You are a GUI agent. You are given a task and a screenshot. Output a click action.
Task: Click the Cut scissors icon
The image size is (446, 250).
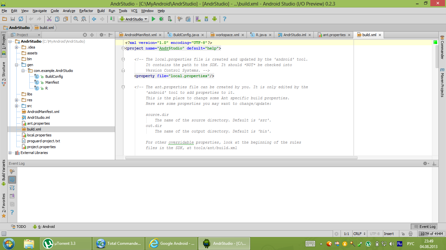pyautogui.click(x=49, y=19)
